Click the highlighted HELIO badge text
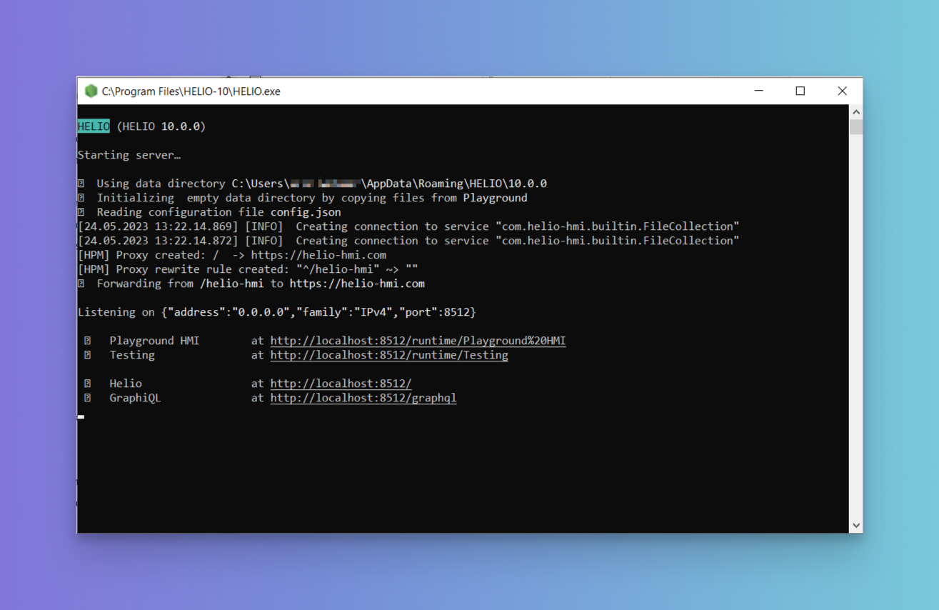Viewport: 939px width, 610px height. [94, 126]
